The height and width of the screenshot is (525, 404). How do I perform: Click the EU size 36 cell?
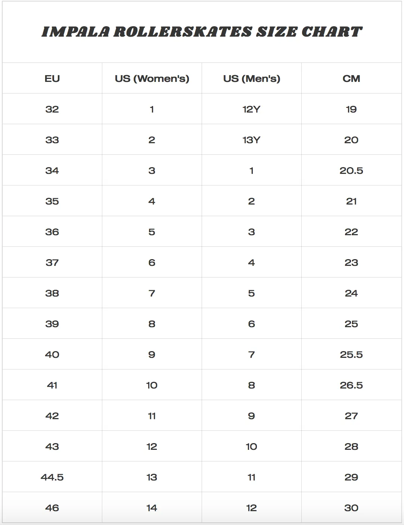(x=52, y=232)
